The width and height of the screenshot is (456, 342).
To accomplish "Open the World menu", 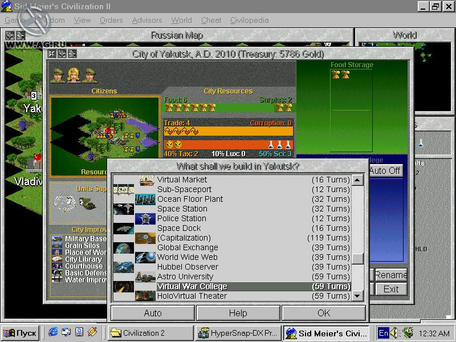I will pos(181,20).
